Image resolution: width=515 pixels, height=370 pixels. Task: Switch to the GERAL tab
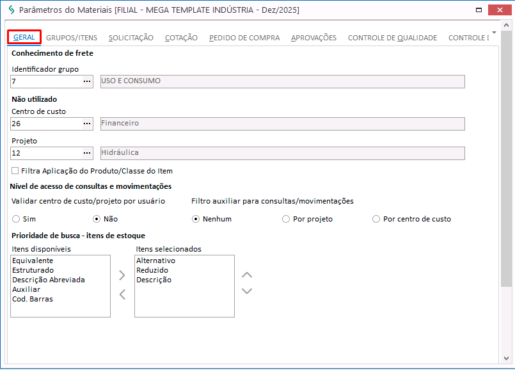tap(24, 37)
